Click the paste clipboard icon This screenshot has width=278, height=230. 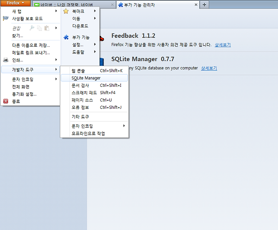tap(47, 28)
